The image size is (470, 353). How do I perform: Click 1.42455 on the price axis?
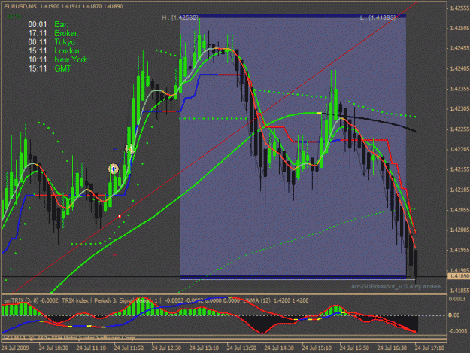tap(459, 48)
